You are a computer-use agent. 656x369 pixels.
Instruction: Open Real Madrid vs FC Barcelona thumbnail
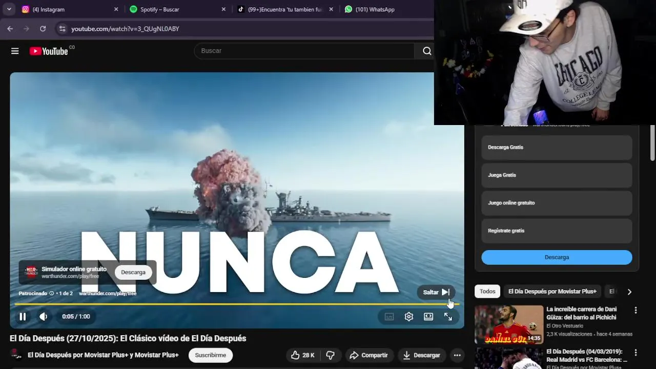tap(509, 358)
